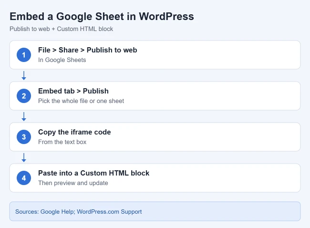Screen dimensions: 310x228
Task: Select the 'Embed tab > Publish' title
Action: [x=73, y=91]
